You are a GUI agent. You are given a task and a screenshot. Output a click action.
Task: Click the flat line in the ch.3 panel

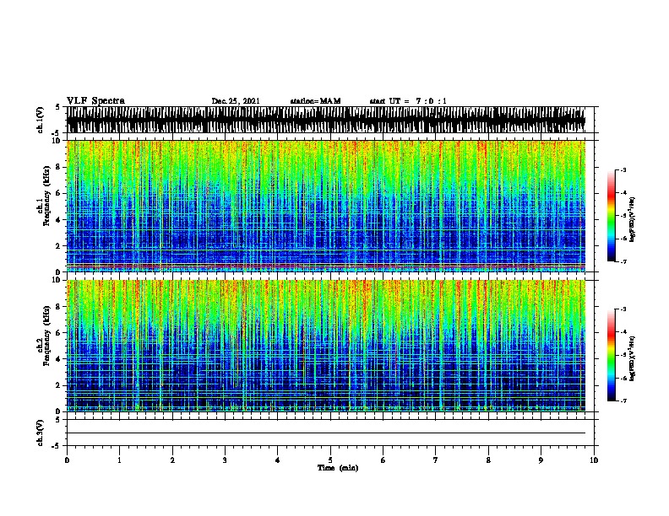[x=325, y=433]
